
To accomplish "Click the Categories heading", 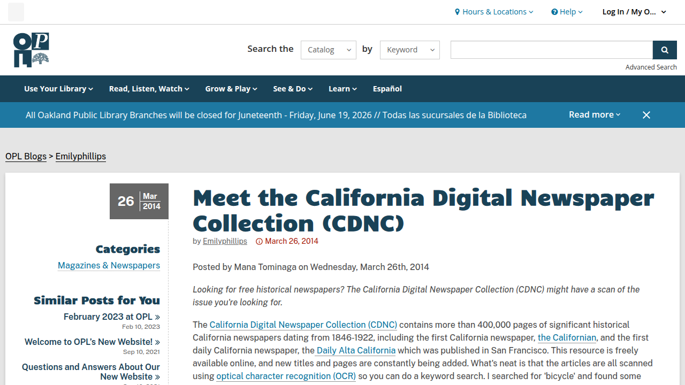I will point(128,249).
